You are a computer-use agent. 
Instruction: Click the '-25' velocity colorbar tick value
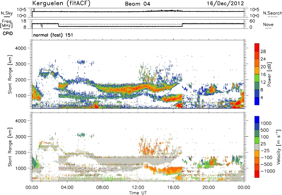(265, 150)
